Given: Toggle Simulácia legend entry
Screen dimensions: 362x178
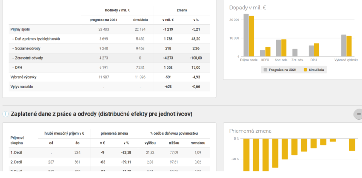Looking at the screenshot, I should (x=314, y=70).
